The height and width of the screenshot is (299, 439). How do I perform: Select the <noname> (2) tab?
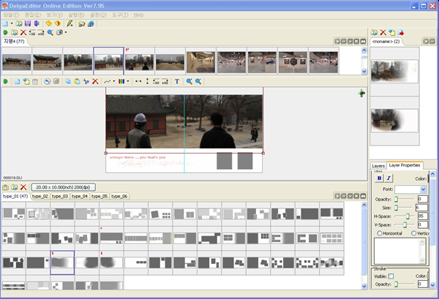click(386, 42)
